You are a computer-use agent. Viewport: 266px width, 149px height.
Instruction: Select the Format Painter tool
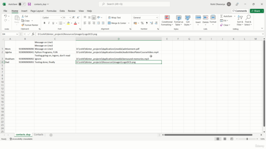(x=30, y=25)
